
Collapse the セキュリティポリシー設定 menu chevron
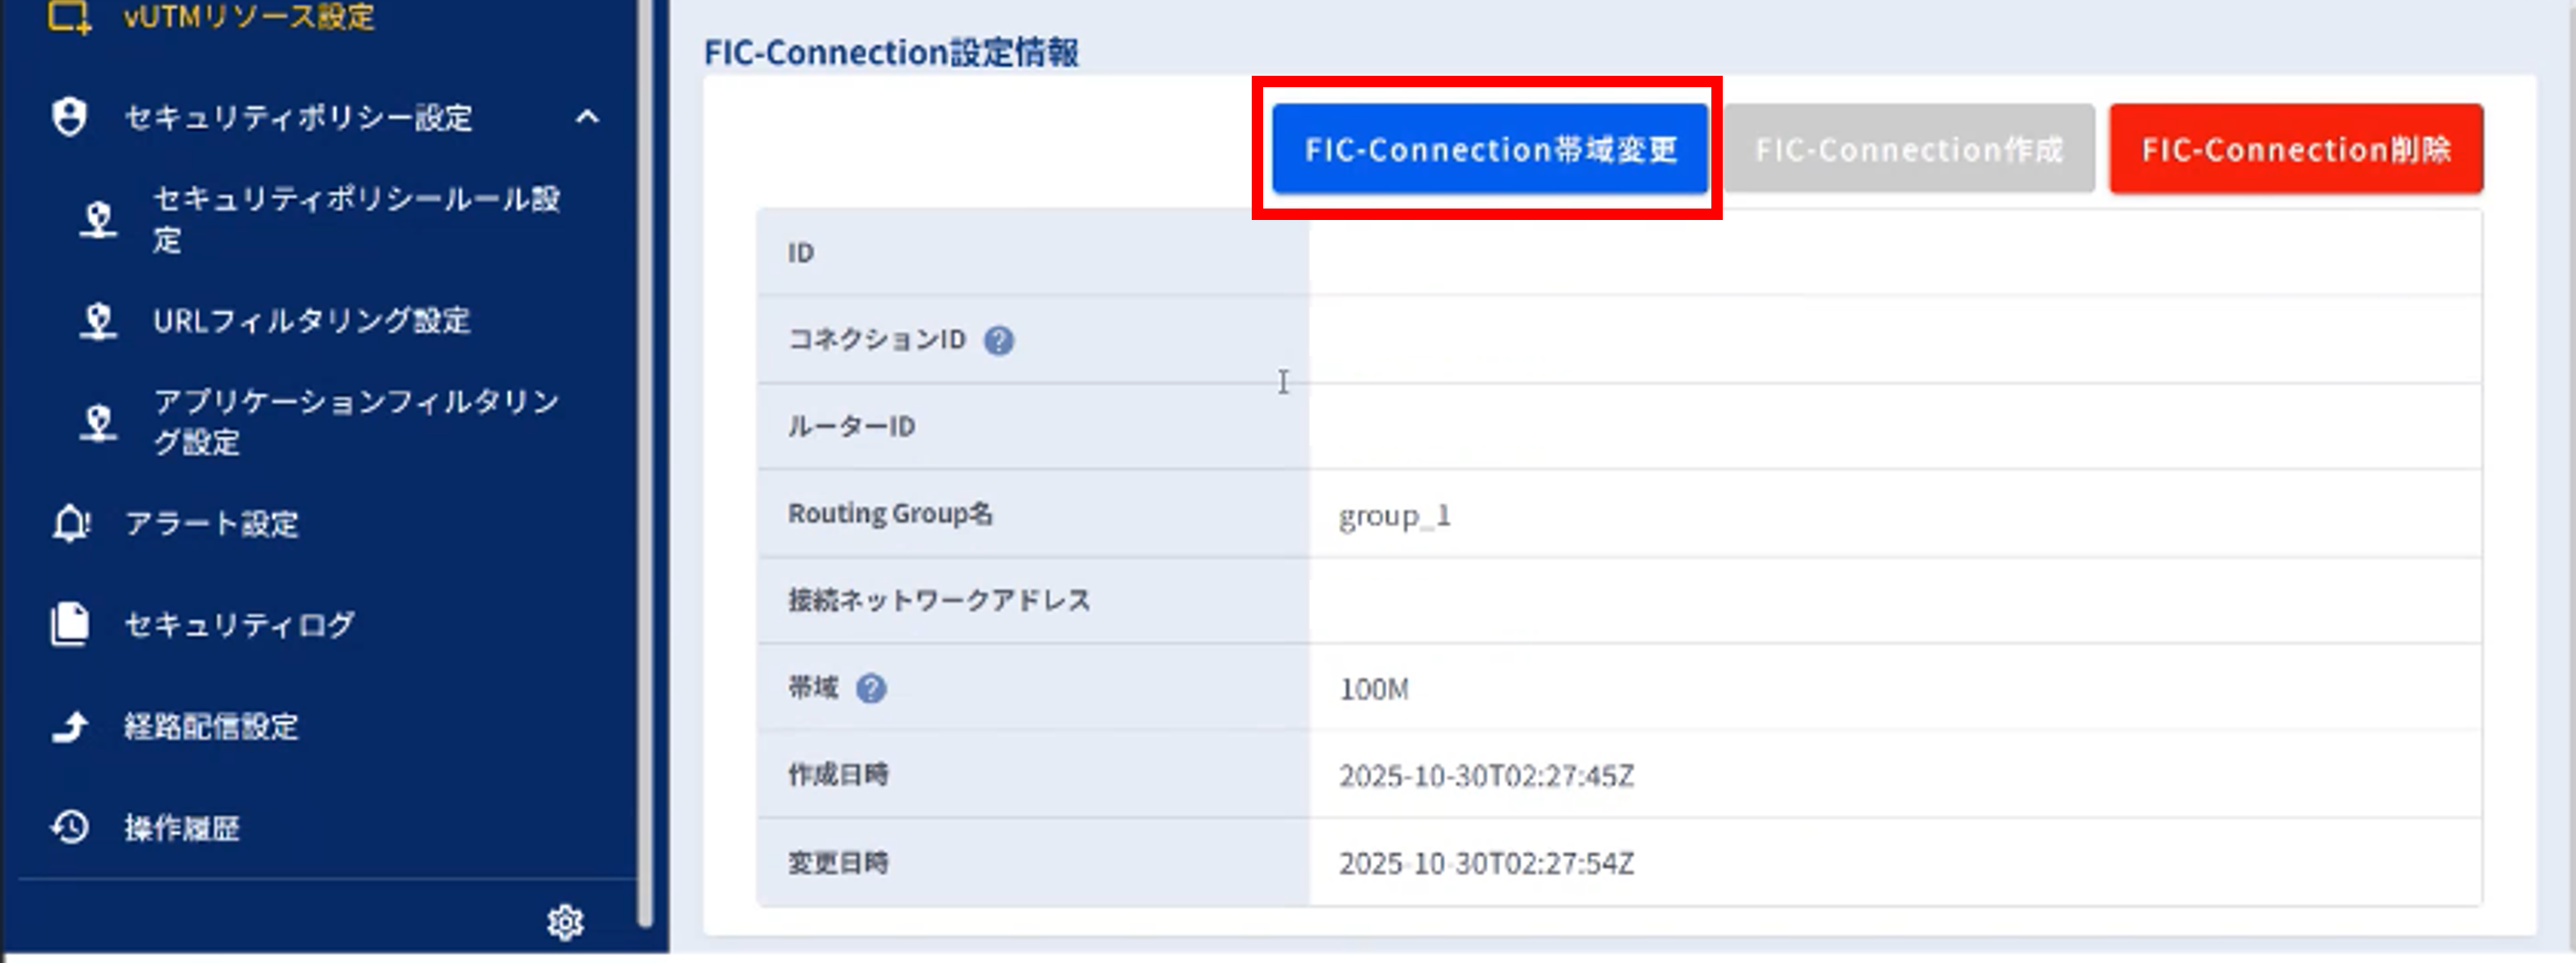click(588, 117)
